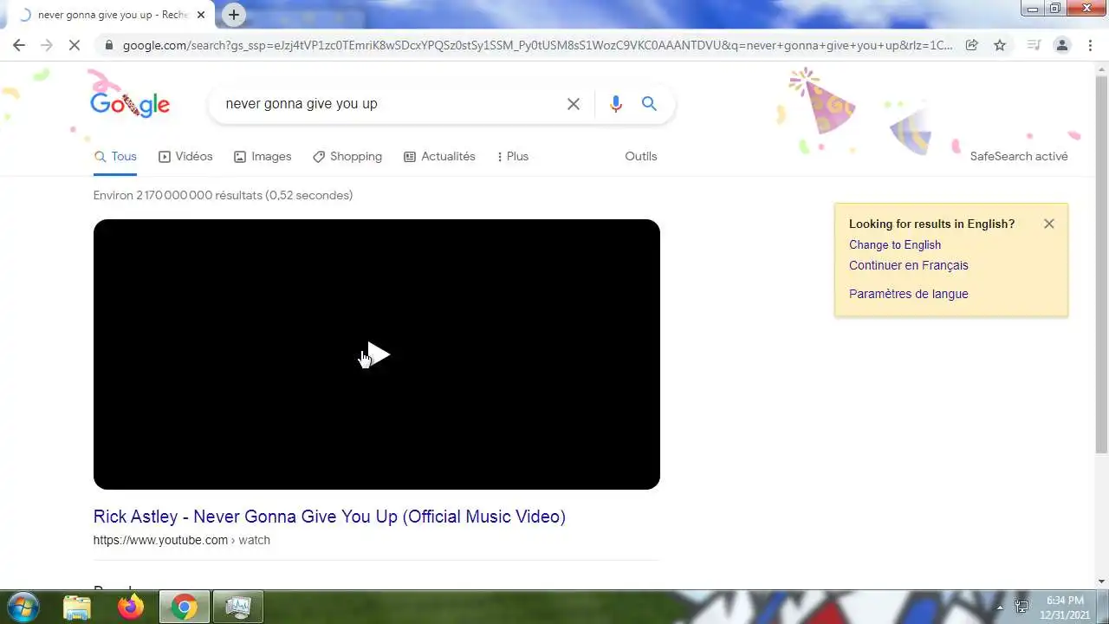Screen dimensions: 1109x624
Task: Switch to Actualités tab
Action: [439, 157]
